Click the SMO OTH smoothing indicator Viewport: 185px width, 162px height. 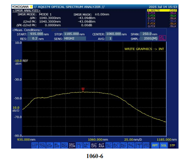(x=146, y=145)
